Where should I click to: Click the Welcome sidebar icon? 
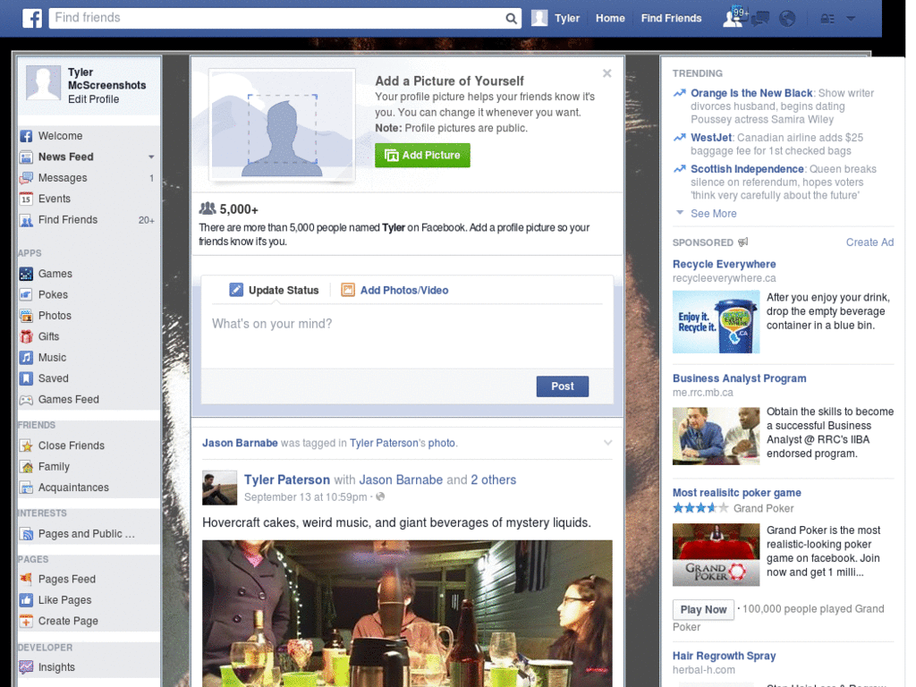click(26, 136)
